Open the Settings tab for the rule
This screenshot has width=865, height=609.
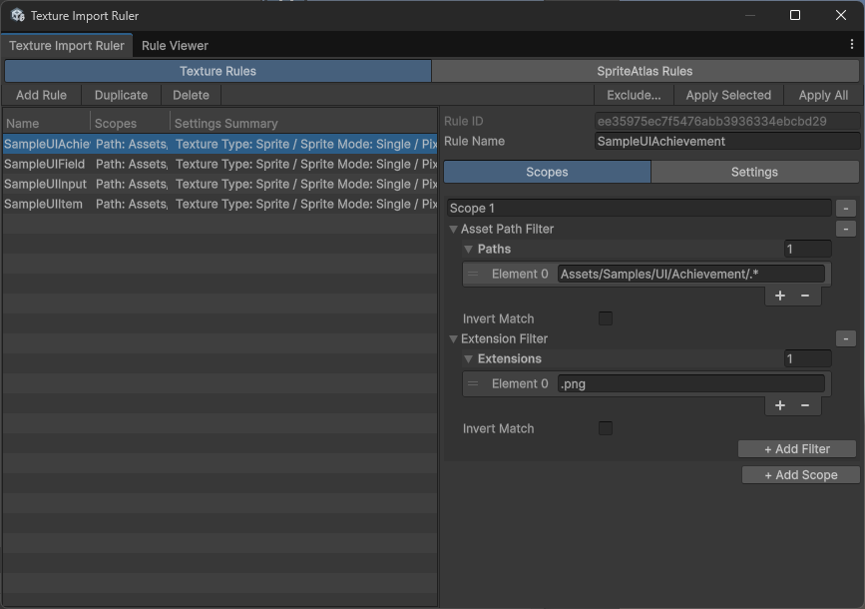(x=754, y=172)
